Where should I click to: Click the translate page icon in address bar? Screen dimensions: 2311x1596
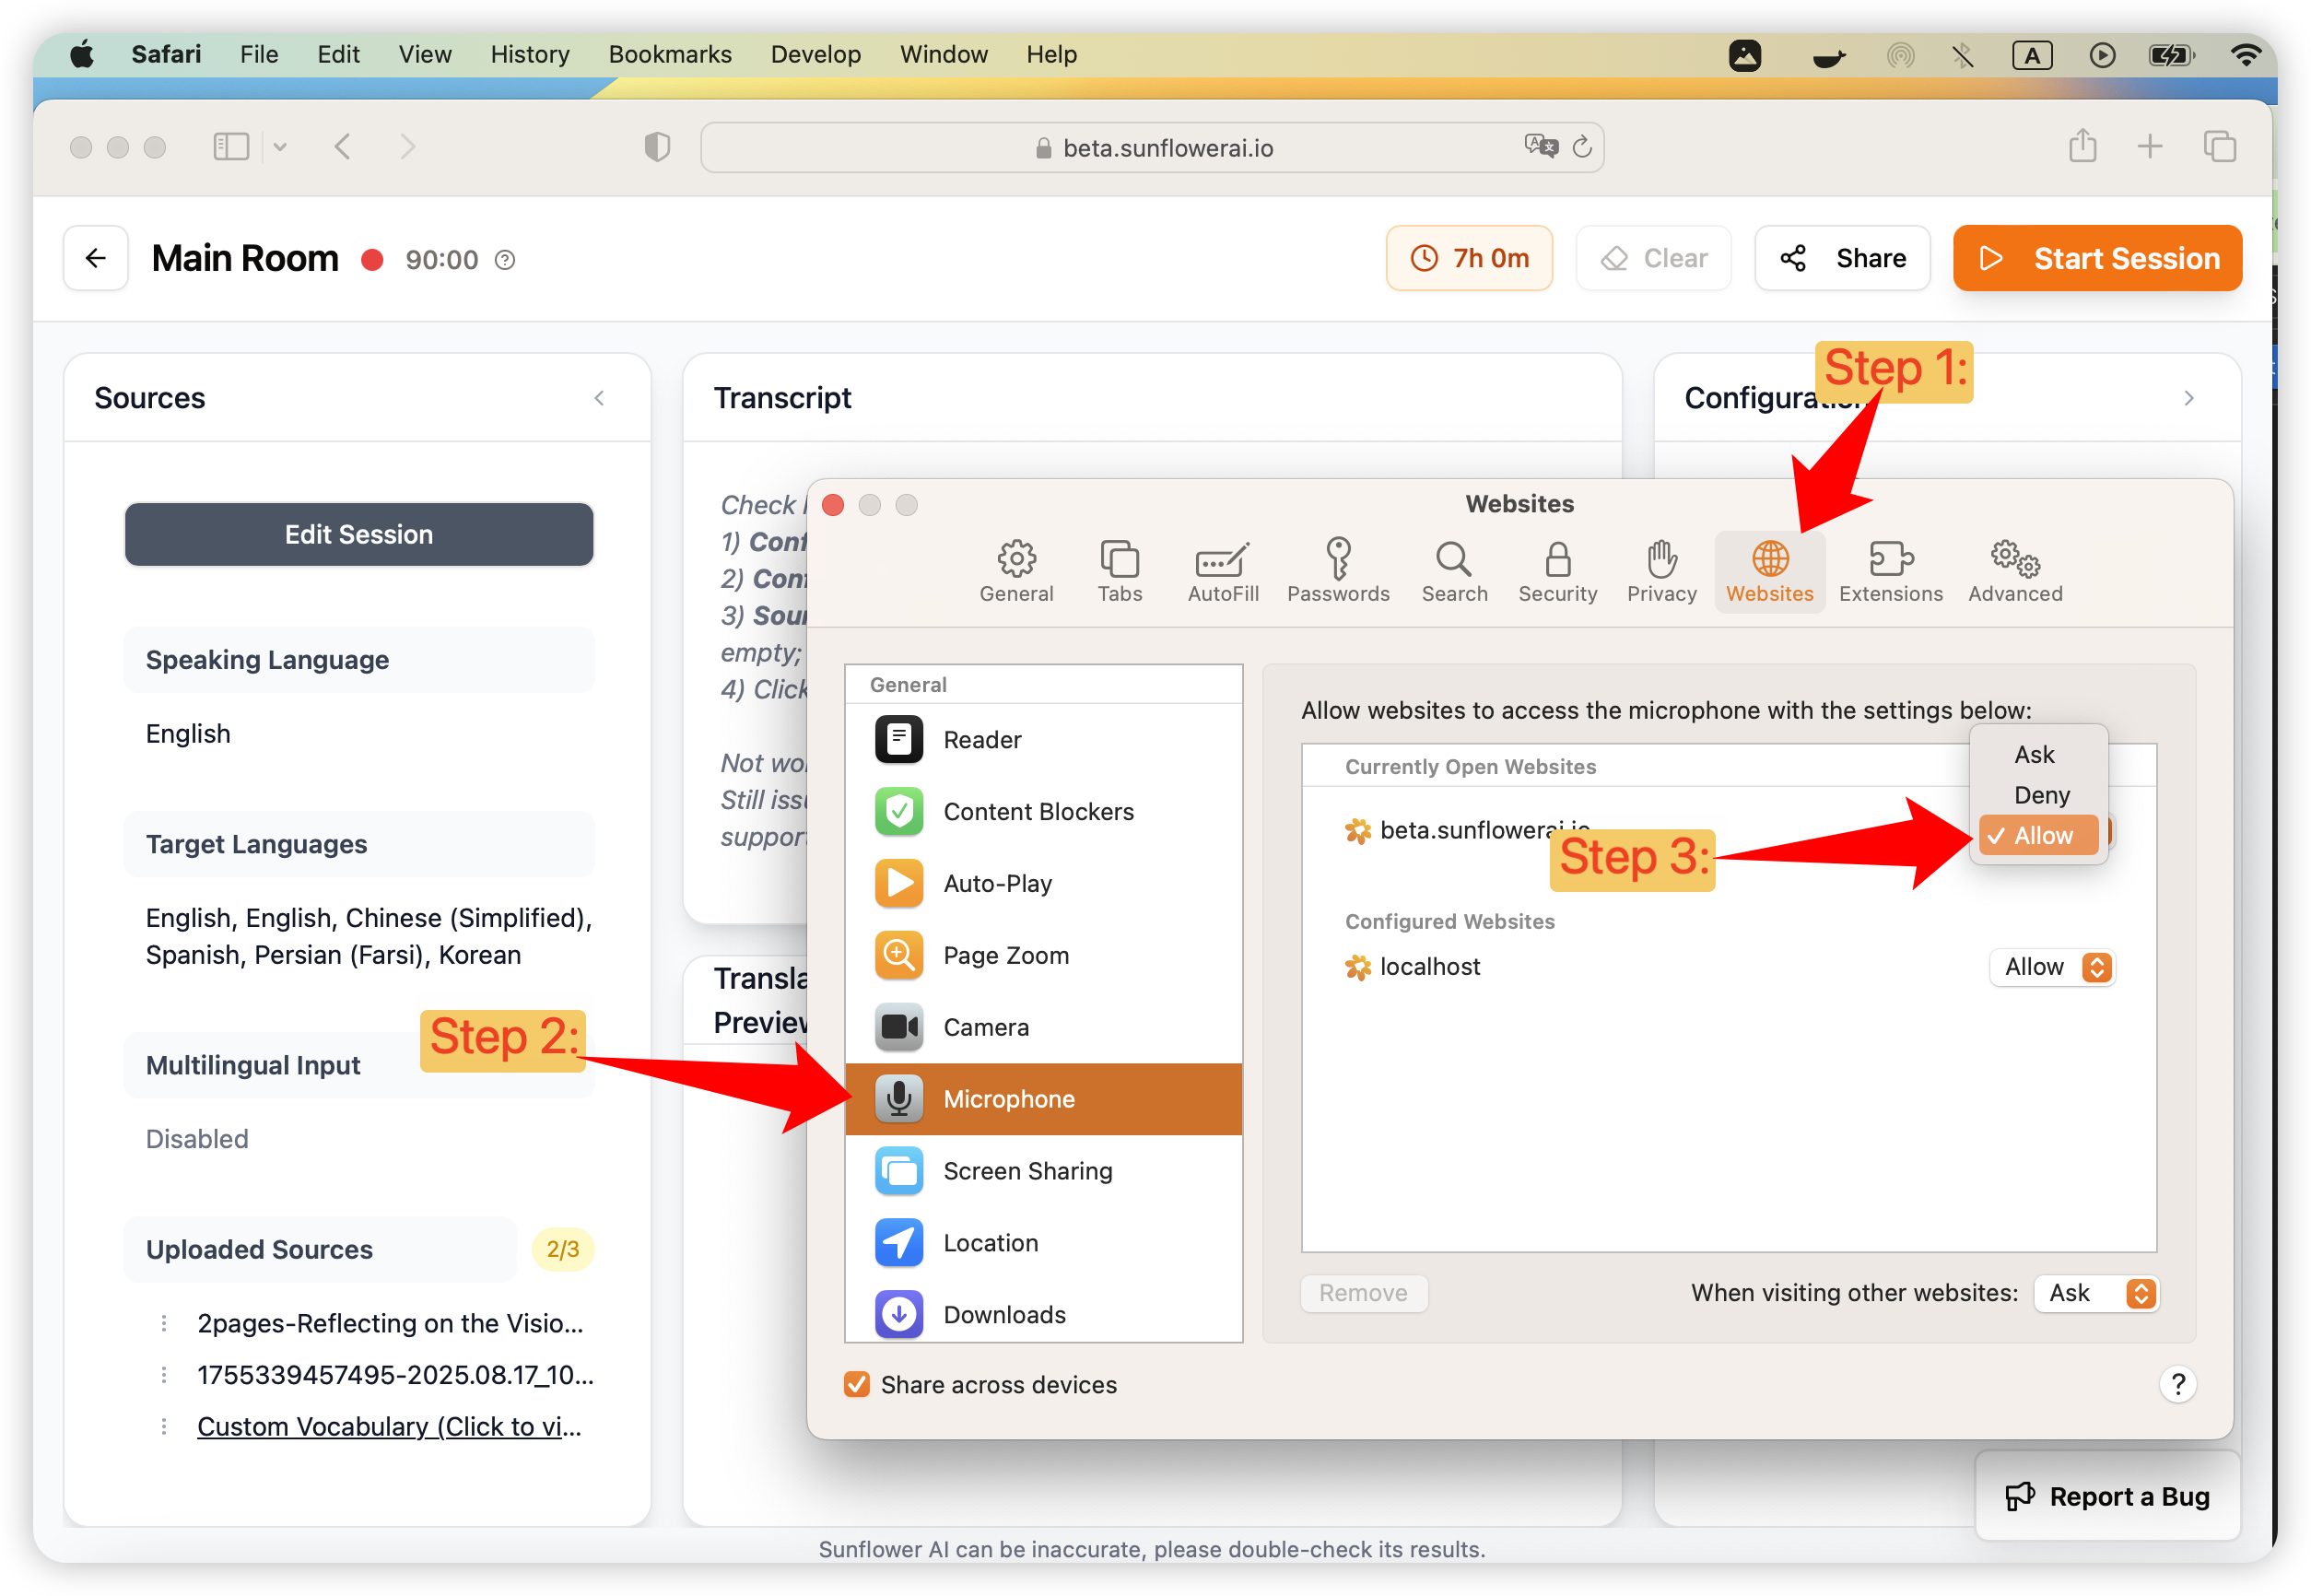tap(1540, 147)
